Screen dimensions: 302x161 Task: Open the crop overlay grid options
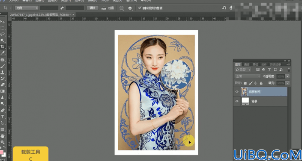point(121,8)
